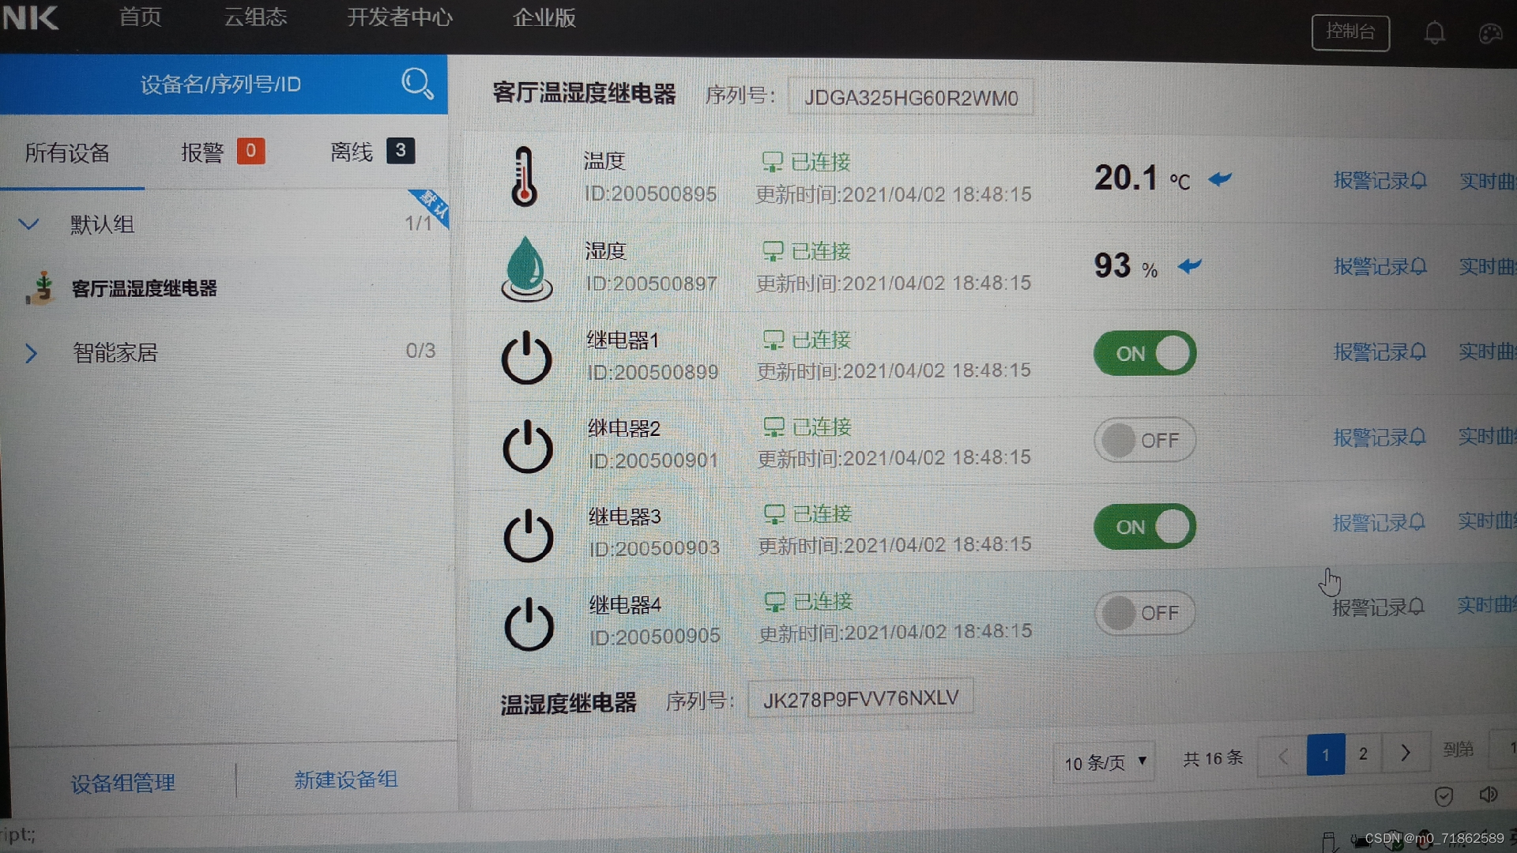
Task: Open notifications bell icon
Action: tap(1434, 33)
